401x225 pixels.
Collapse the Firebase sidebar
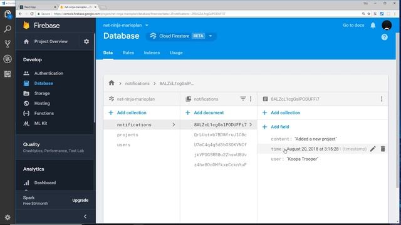pyautogui.click(x=85, y=217)
